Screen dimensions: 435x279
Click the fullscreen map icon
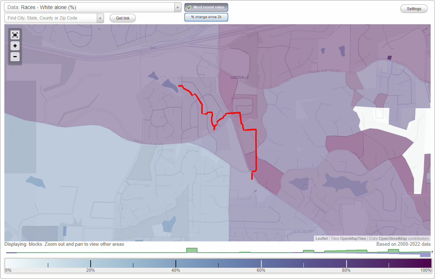pyautogui.click(x=15, y=35)
